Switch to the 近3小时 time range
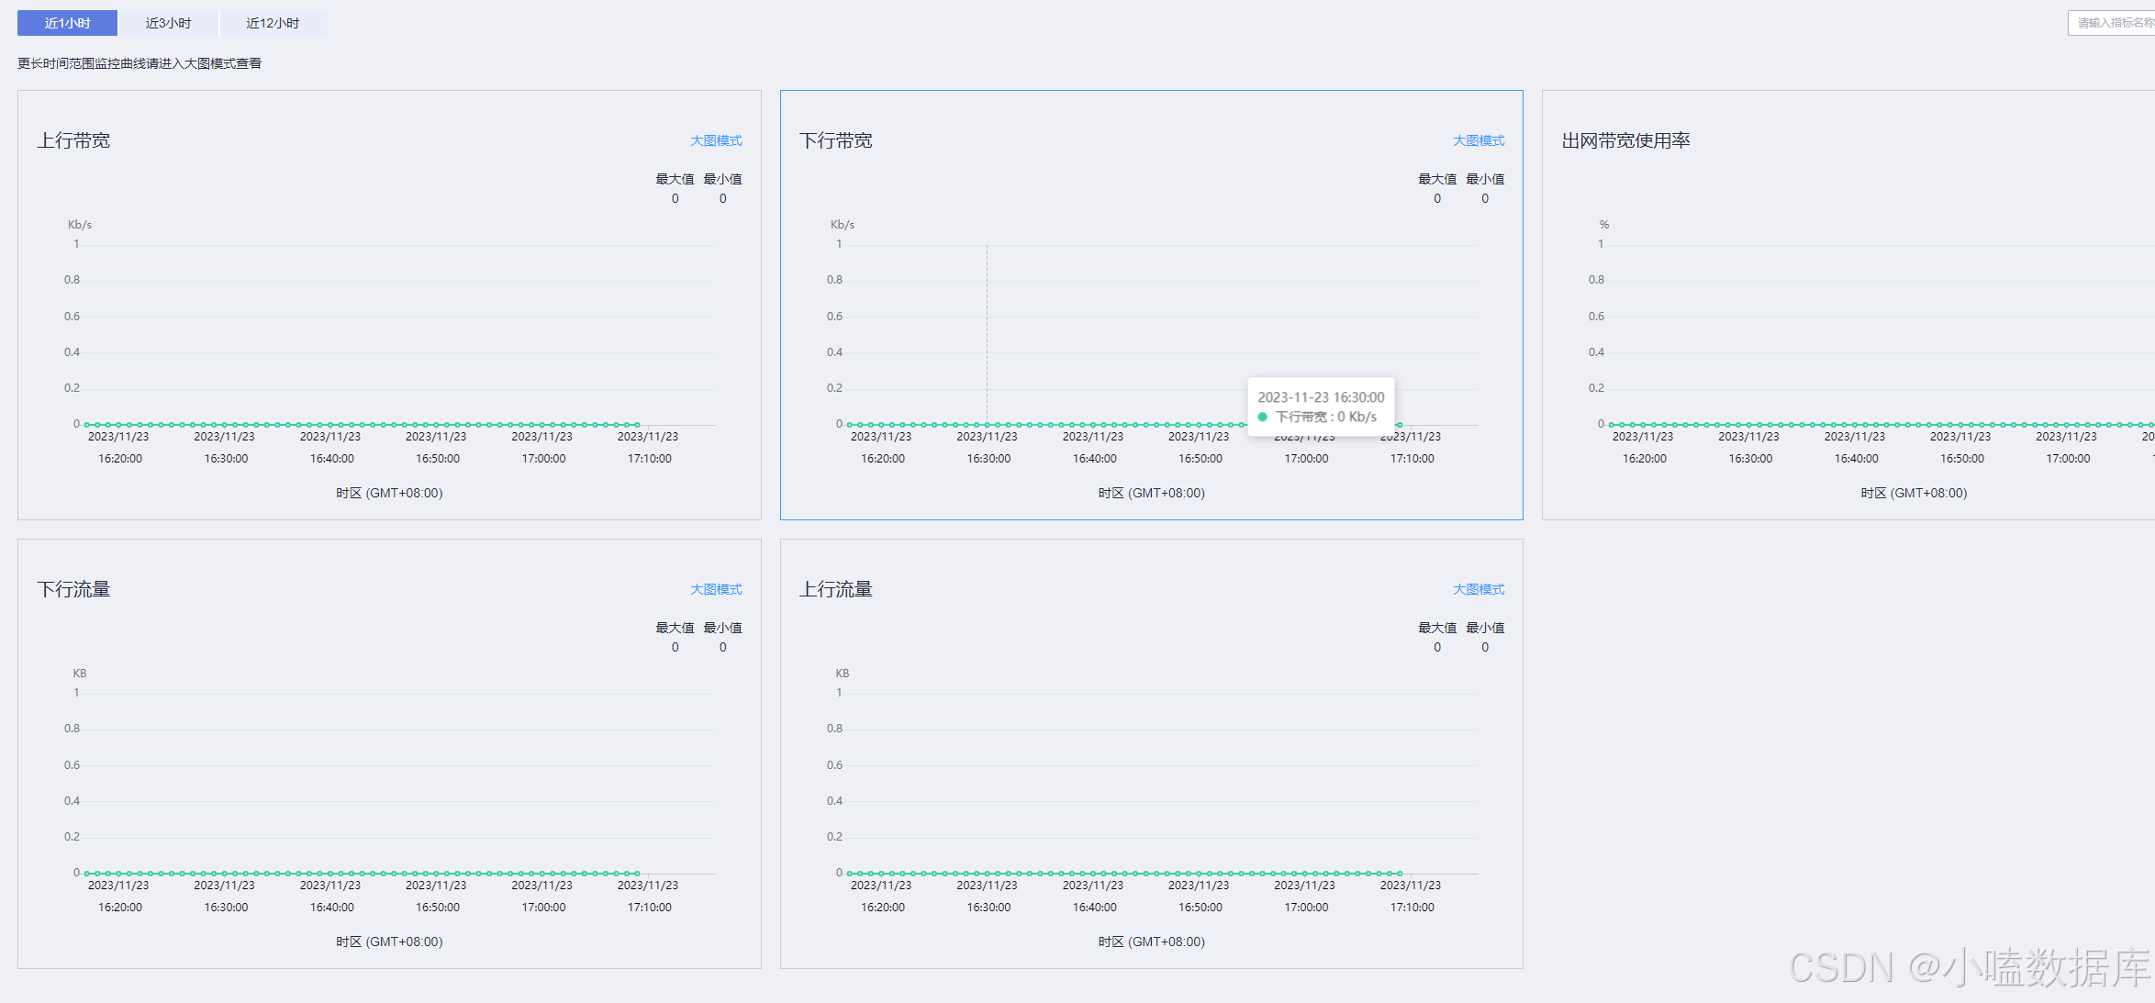This screenshot has width=2155, height=1003. point(168,23)
